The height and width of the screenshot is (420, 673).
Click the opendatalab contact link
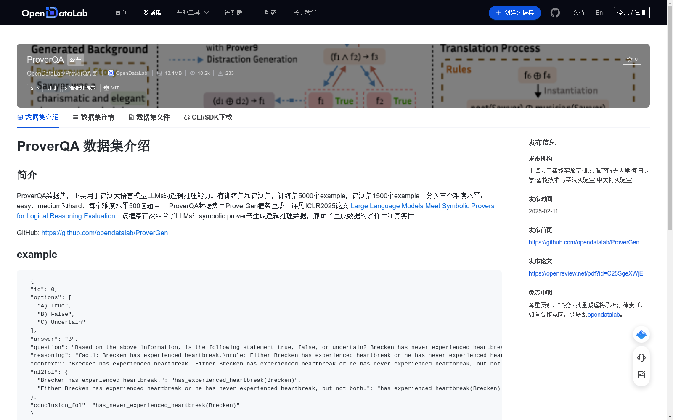tap(604, 315)
